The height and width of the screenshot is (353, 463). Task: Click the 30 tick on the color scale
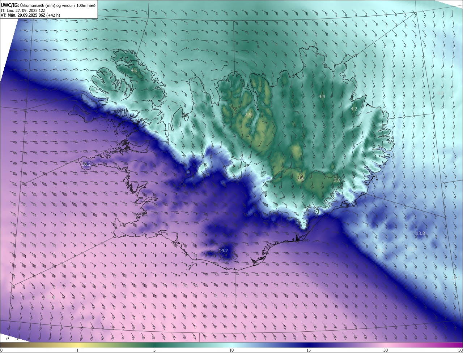pyautogui.click(x=386, y=350)
